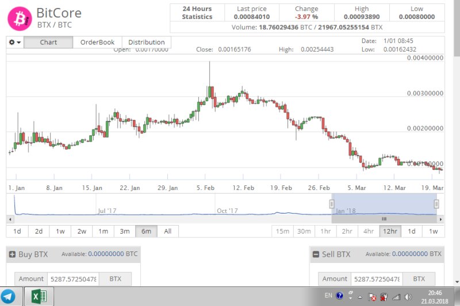Click the volume speaker icon in system tray

point(408,297)
